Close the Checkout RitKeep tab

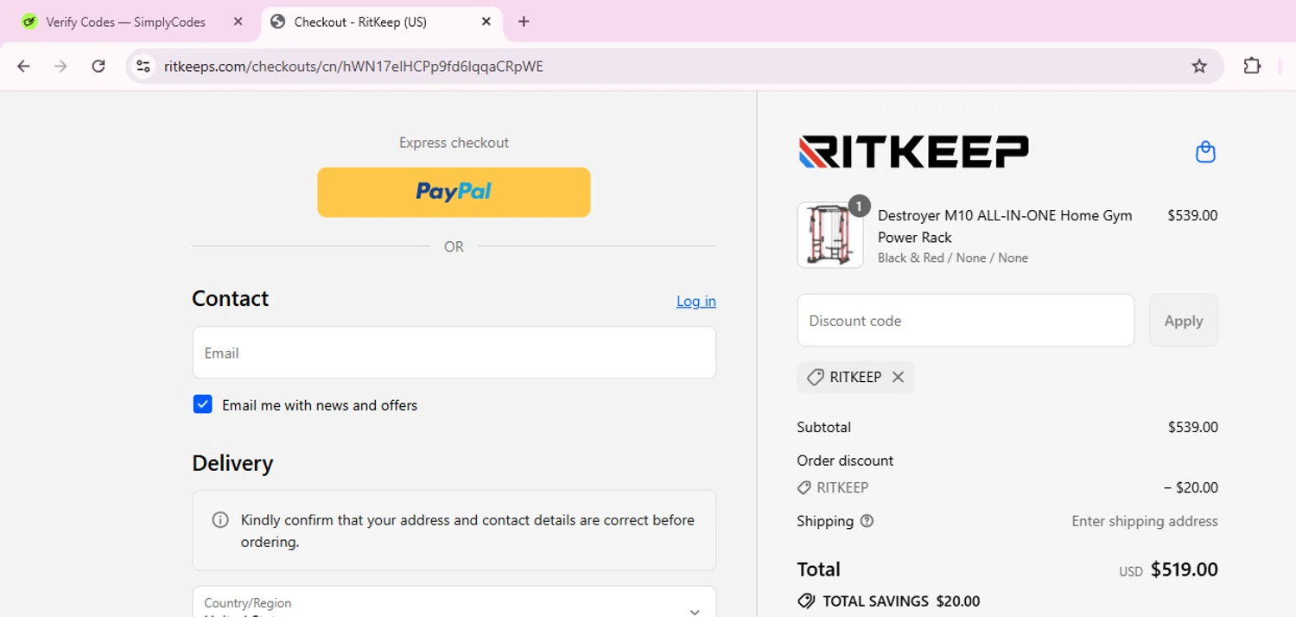486,22
